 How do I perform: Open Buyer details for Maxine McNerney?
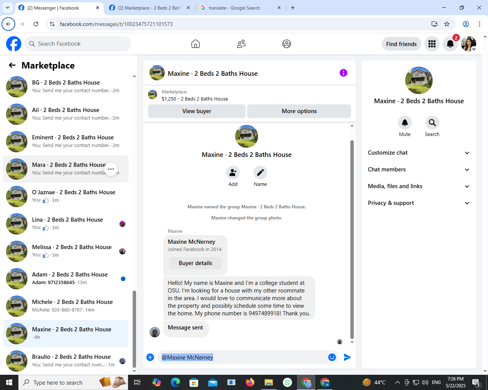196,263
